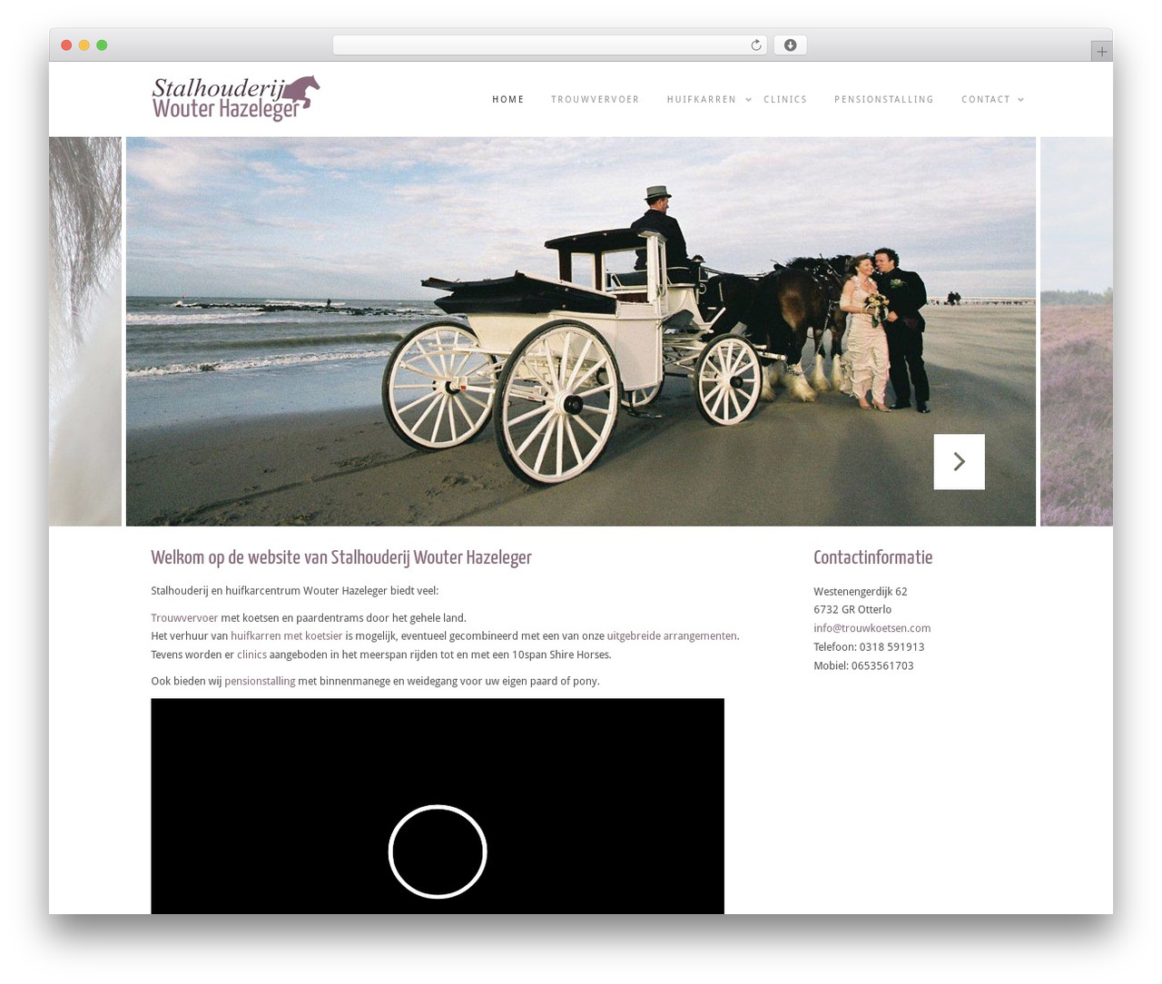Open the uitgebreide arrangementen link

(672, 636)
